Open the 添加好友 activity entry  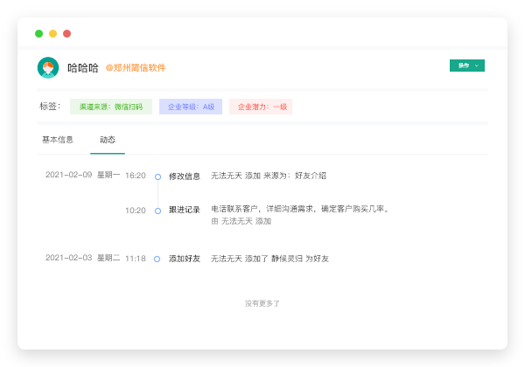(185, 259)
